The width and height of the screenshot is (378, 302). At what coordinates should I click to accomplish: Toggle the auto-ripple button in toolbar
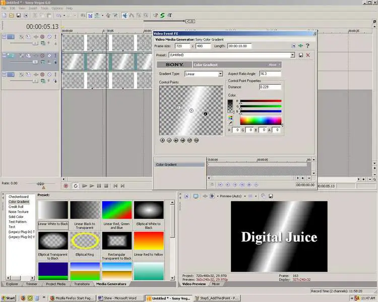tap(97, 16)
